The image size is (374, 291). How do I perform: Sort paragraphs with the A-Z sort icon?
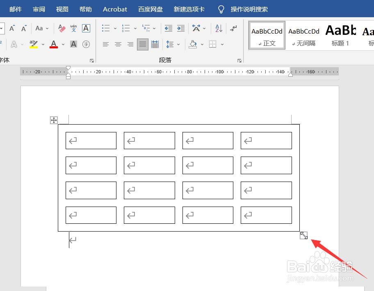tap(218, 28)
